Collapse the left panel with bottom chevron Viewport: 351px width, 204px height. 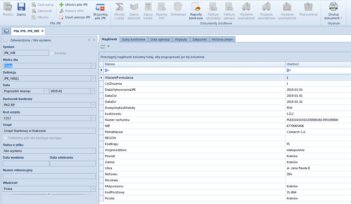49,195
